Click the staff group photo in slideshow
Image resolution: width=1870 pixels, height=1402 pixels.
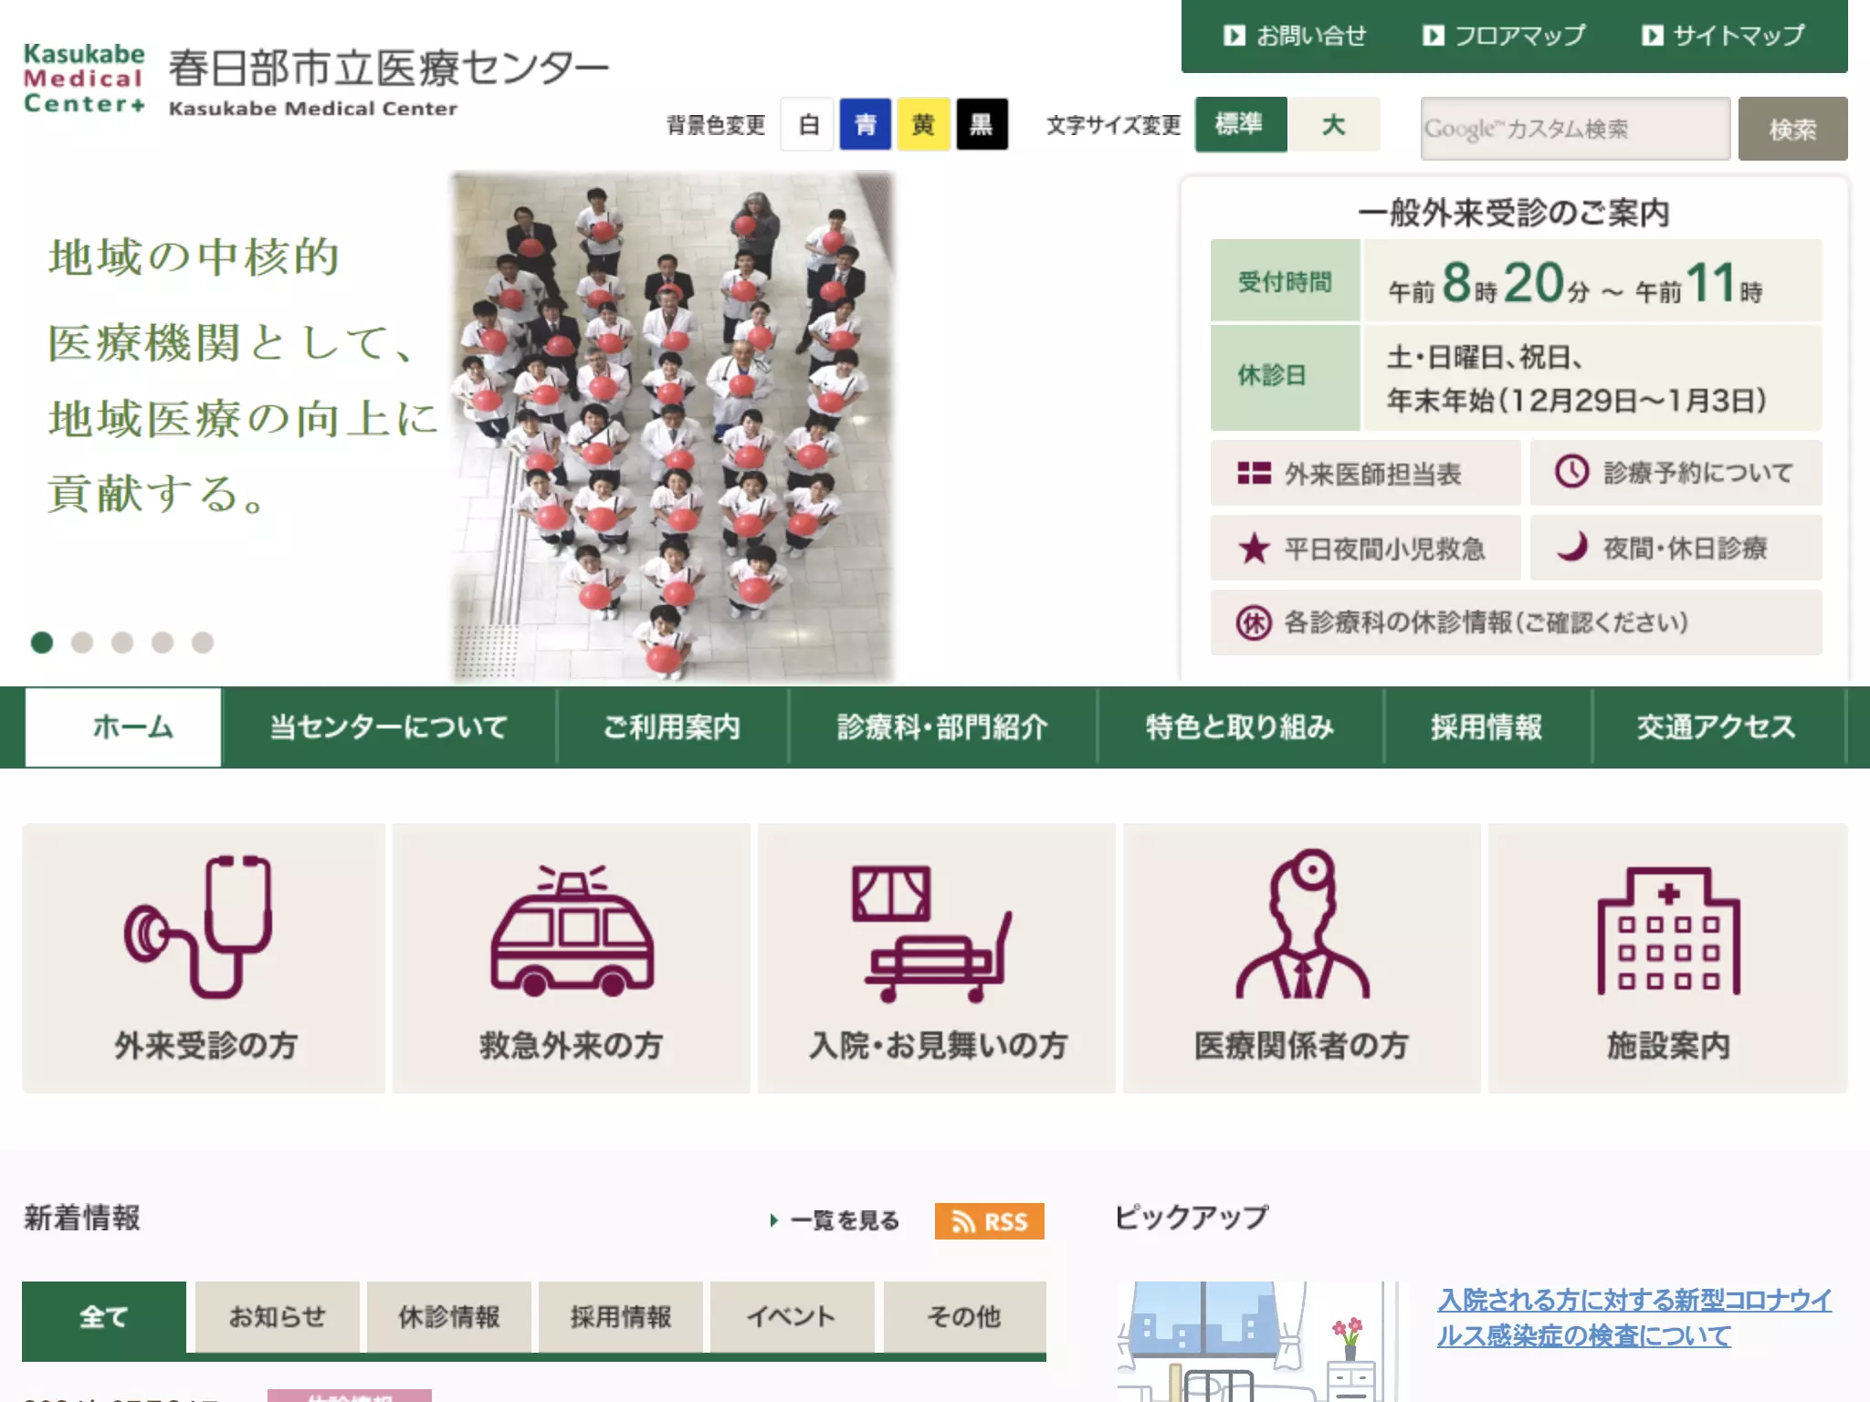673,427
